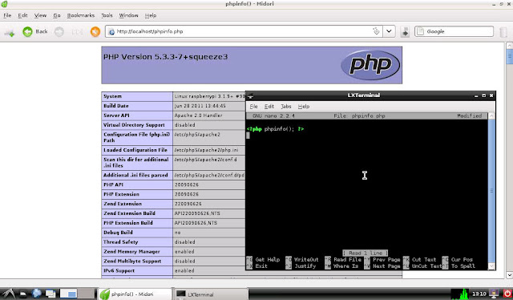The width and height of the screenshot is (513, 300).
Task: Click the page icon in the Google search box
Action: pyautogui.click(x=421, y=31)
